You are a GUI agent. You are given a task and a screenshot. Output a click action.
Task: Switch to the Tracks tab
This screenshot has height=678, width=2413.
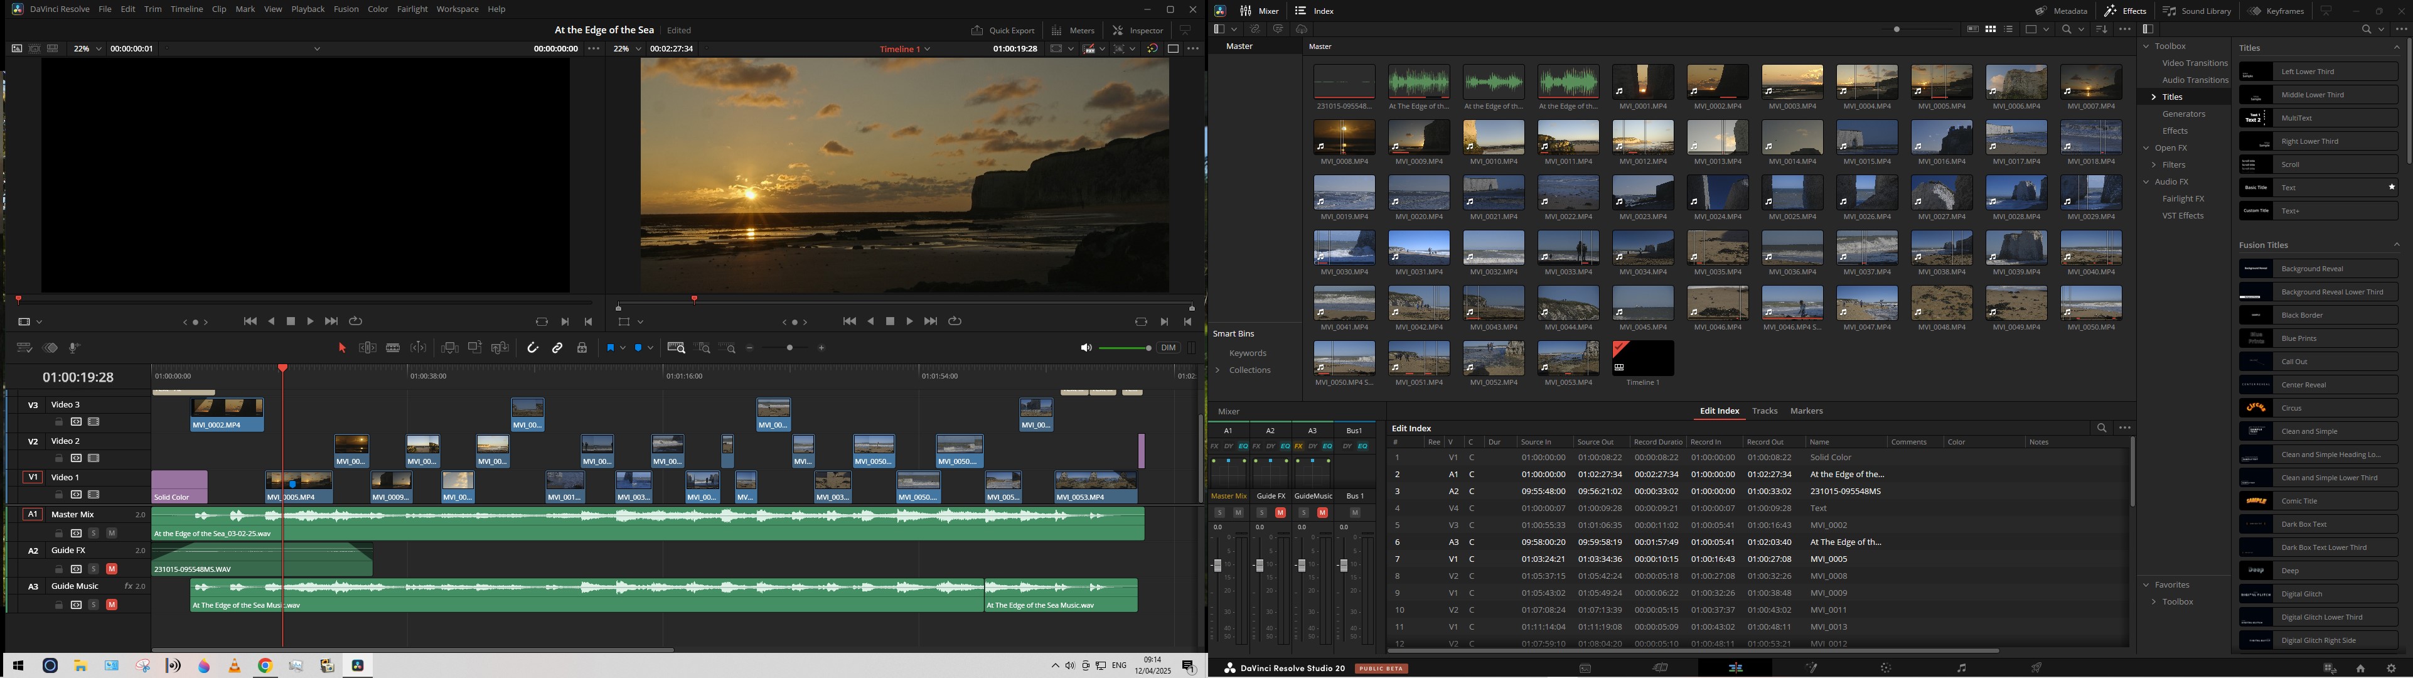coord(1765,411)
